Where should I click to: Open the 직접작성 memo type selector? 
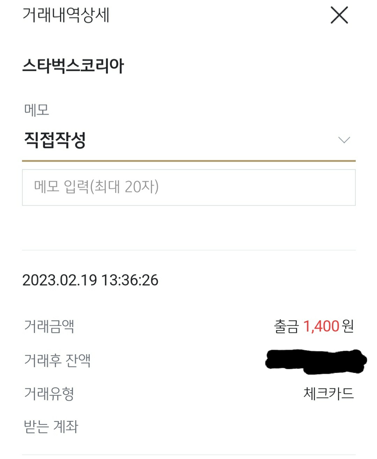(55, 140)
